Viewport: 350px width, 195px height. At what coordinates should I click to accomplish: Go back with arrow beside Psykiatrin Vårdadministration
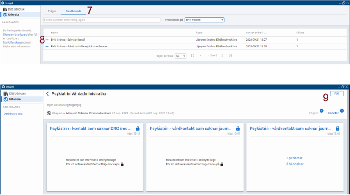pyautogui.click(x=47, y=94)
